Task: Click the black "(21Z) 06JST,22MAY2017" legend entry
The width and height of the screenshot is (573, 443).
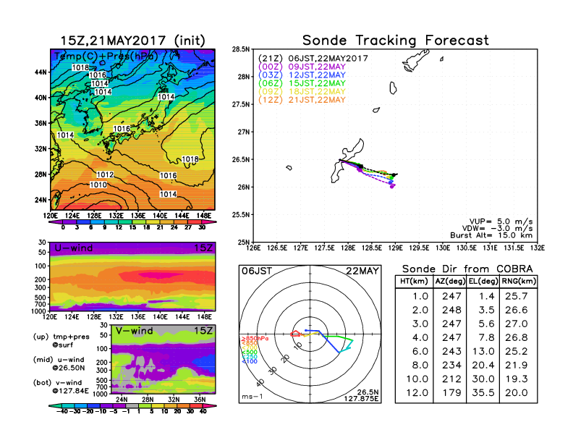Action: click(x=313, y=59)
